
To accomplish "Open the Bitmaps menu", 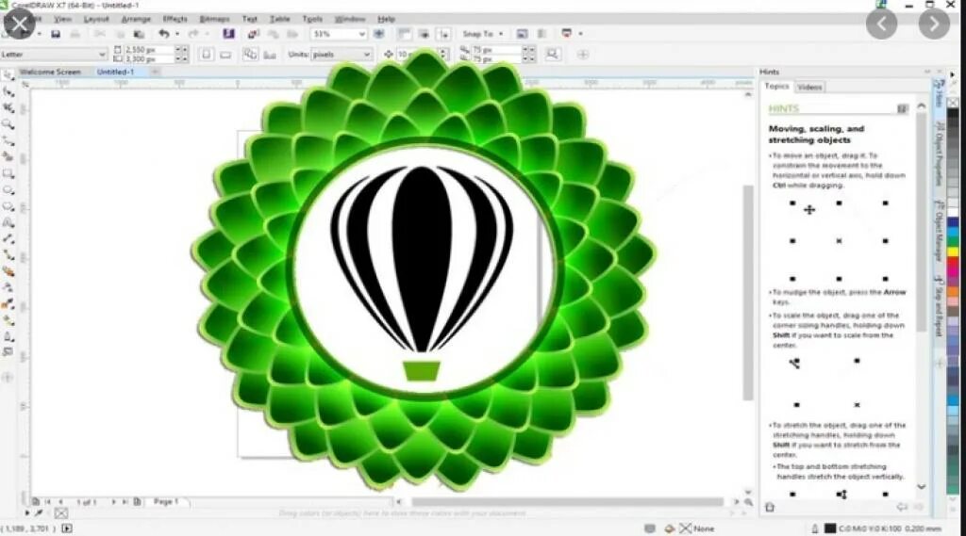I will [215, 19].
